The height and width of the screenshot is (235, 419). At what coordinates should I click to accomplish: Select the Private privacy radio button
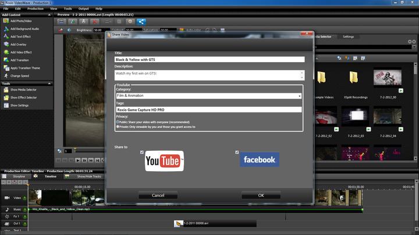point(118,127)
